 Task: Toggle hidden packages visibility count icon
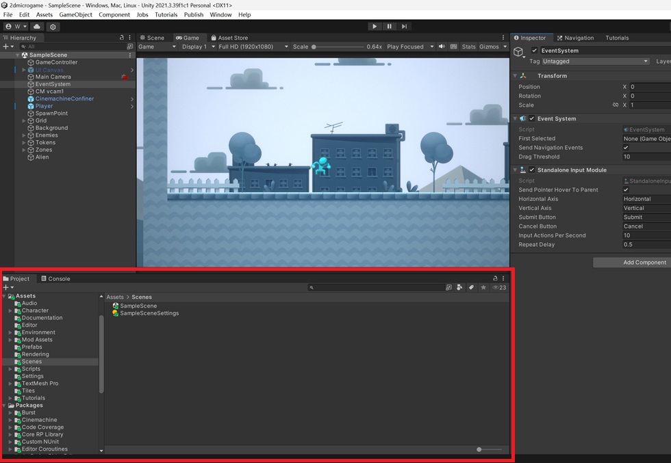coord(499,287)
